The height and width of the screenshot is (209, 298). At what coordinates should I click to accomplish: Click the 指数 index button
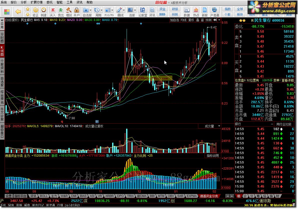(228, 9)
